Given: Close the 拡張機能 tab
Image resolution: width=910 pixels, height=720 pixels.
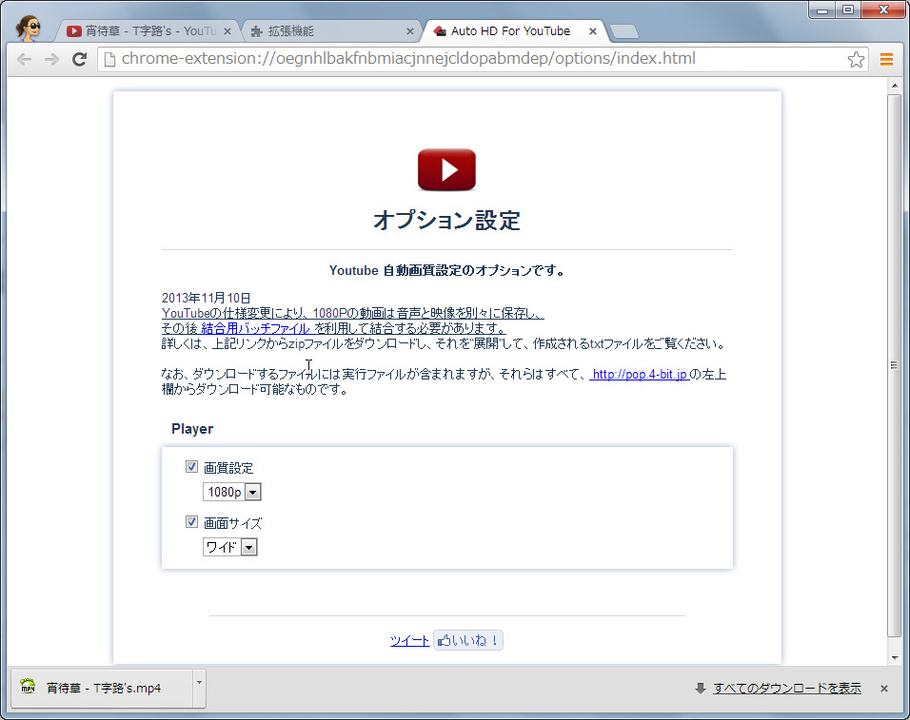Looking at the screenshot, I should (409, 31).
